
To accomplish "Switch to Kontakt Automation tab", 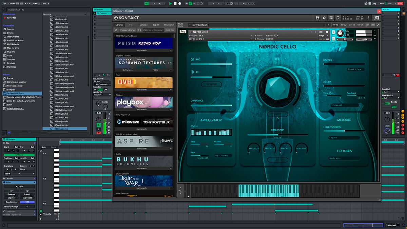I will point(169,25).
